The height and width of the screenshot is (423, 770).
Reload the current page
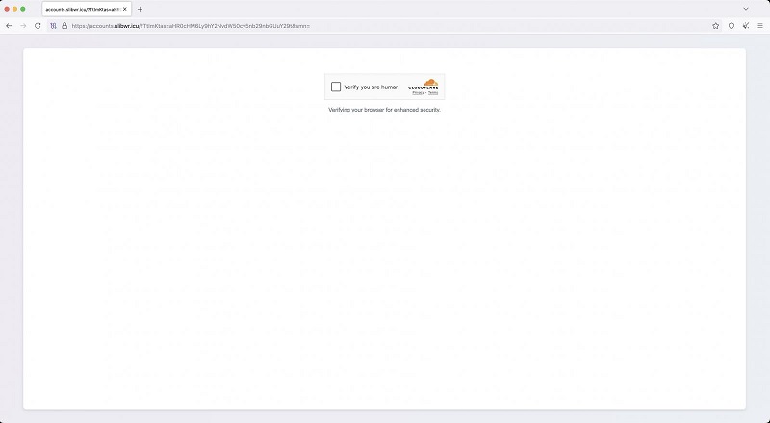click(38, 26)
